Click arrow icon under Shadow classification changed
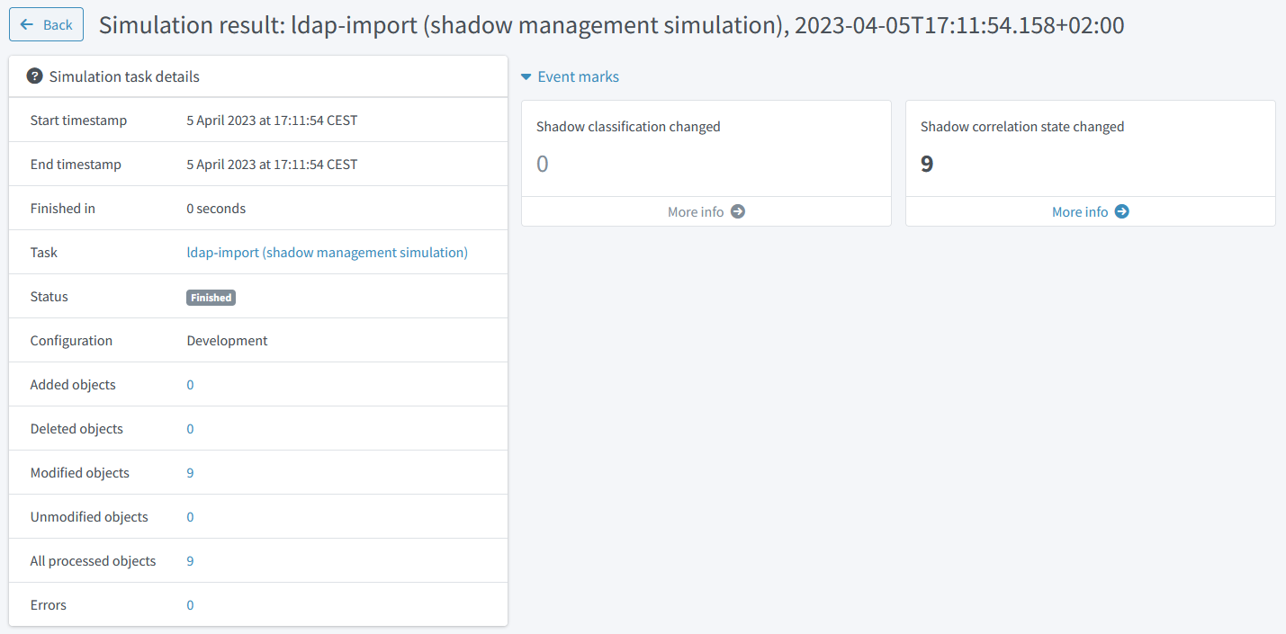This screenshot has height=634, width=1286. click(x=738, y=211)
